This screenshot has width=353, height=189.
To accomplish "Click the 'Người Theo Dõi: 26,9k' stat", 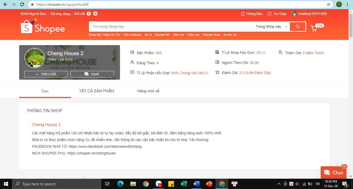I will pyautogui.click(x=237, y=63).
